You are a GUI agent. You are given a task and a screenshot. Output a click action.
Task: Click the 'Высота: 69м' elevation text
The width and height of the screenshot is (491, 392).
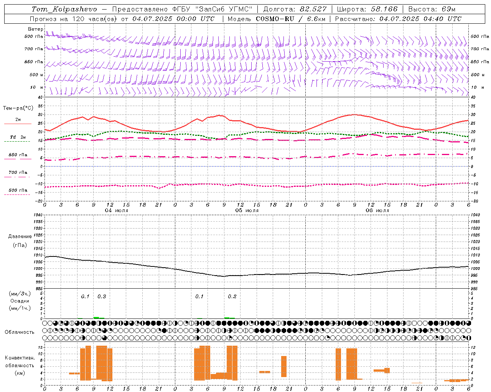432,9
